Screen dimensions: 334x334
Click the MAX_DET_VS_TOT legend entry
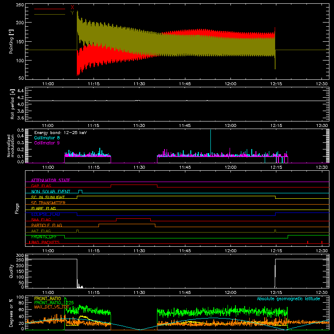tap(52, 307)
